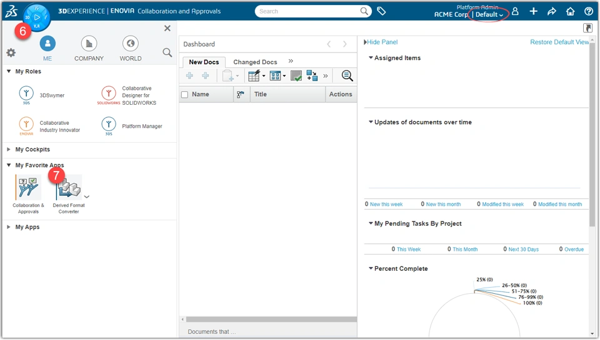
Task: Show more tabs chevron
Action: point(291,61)
